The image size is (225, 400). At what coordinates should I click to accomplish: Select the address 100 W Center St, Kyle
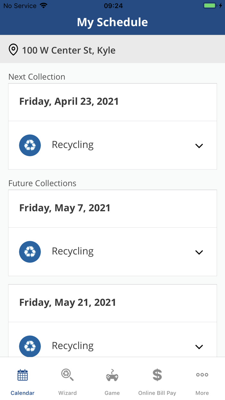coord(69,50)
